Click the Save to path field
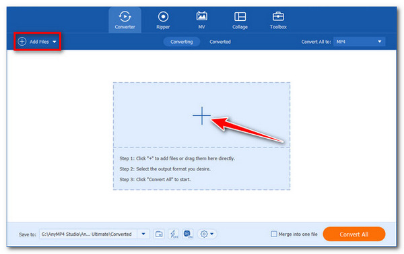404x254 pixels. click(88, 234)
